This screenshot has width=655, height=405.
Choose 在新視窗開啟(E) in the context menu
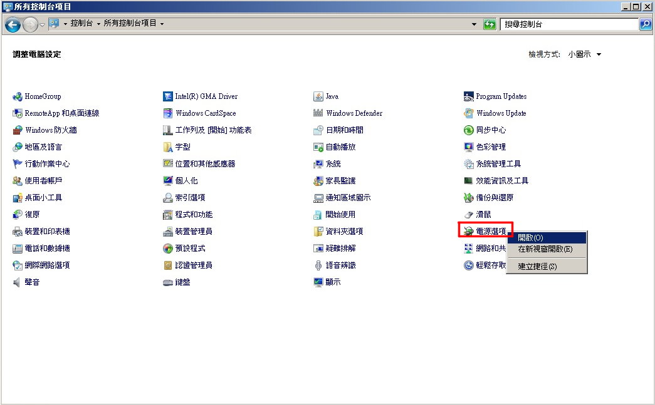coord(547,249)
